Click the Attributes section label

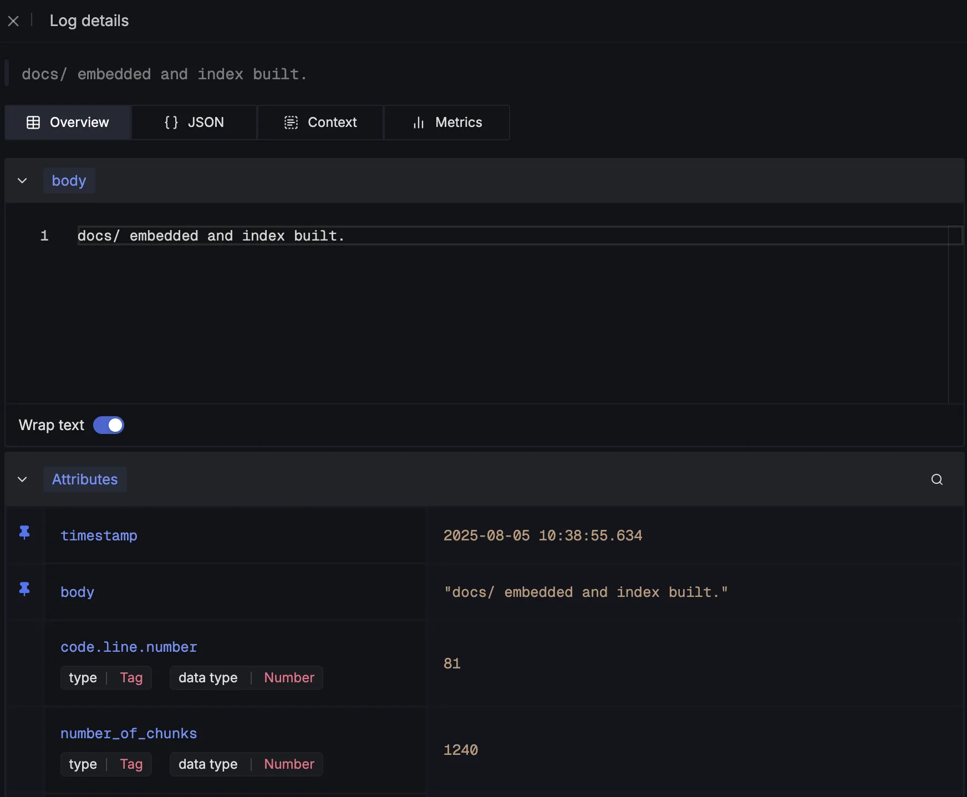click(85, 479)
